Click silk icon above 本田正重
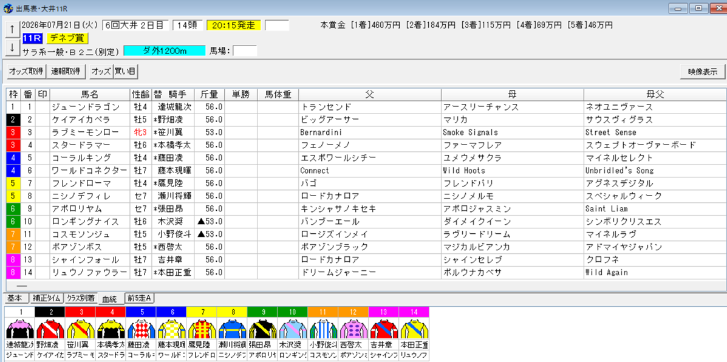 (x=414, y=328)
